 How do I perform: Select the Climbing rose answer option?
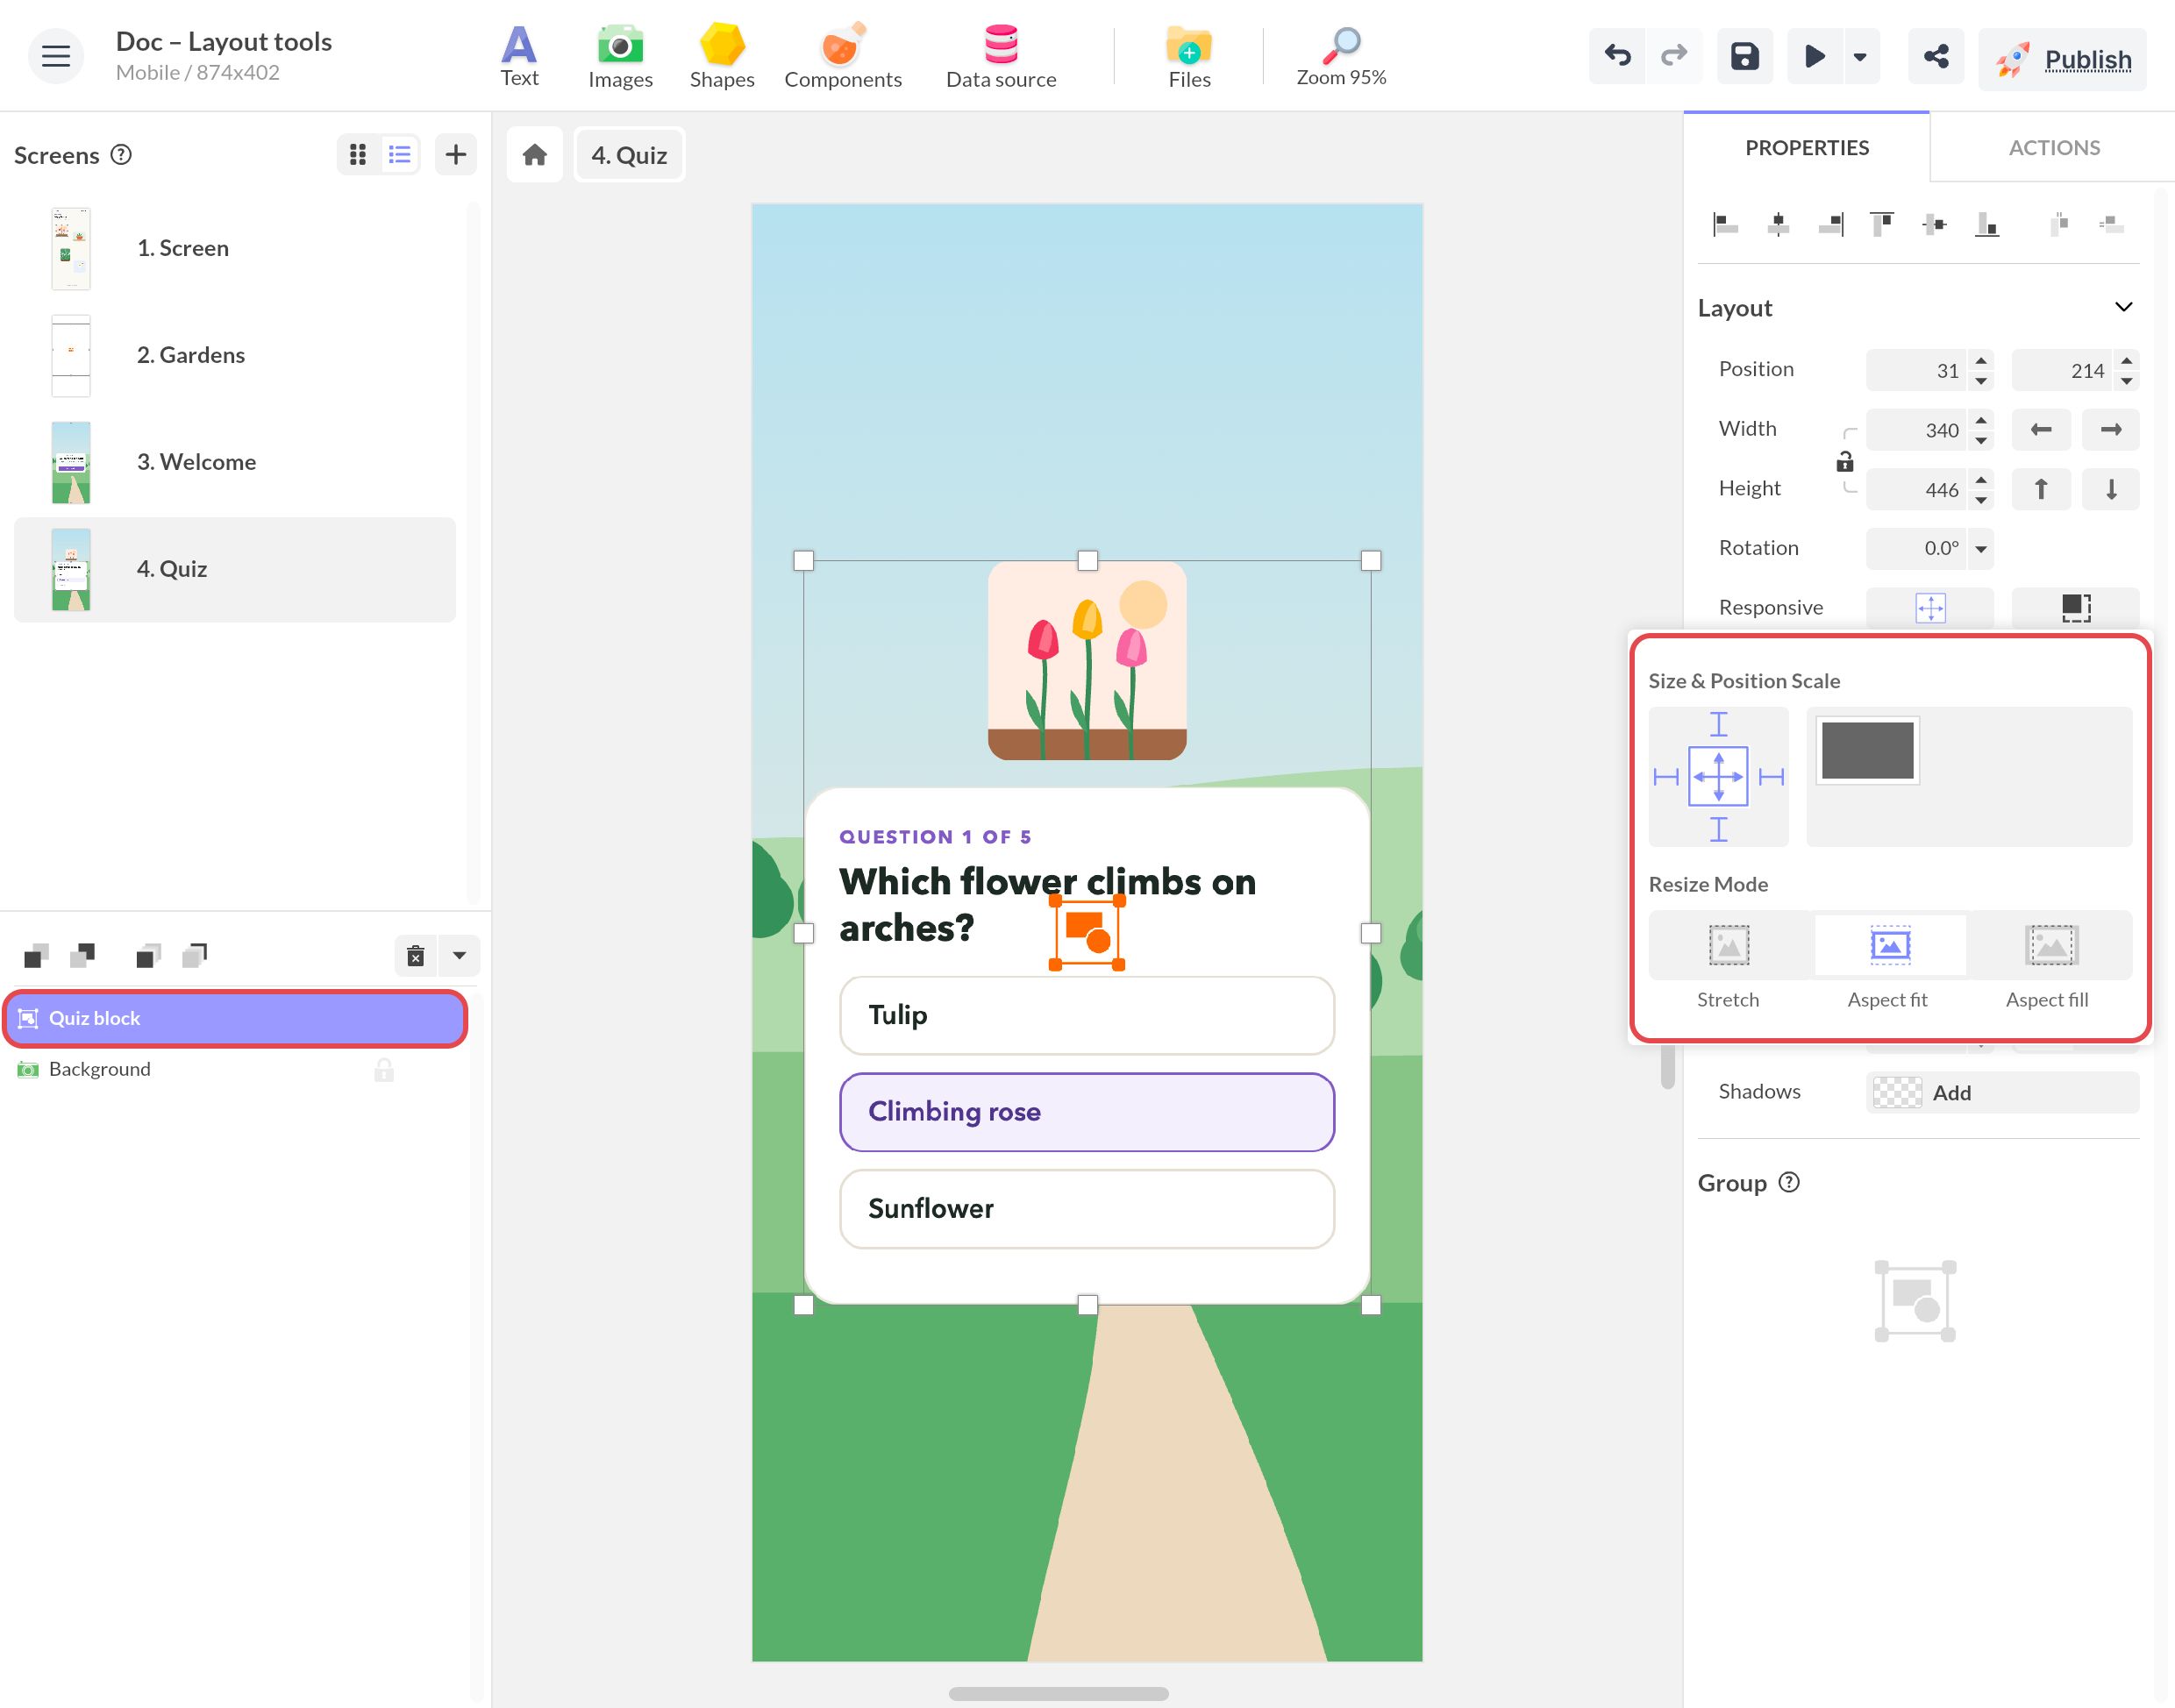[1087, 1111]
